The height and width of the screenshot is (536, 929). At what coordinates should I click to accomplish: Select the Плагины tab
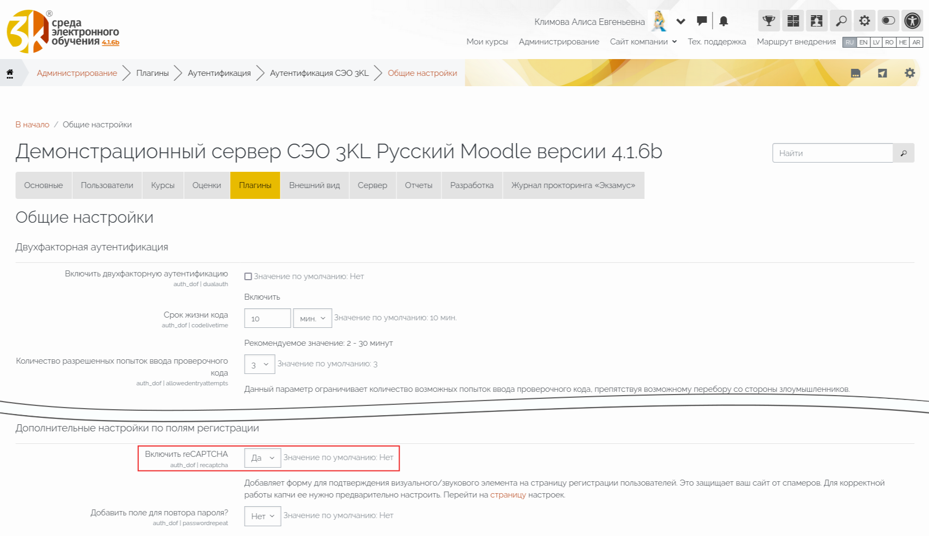(255, 185)
